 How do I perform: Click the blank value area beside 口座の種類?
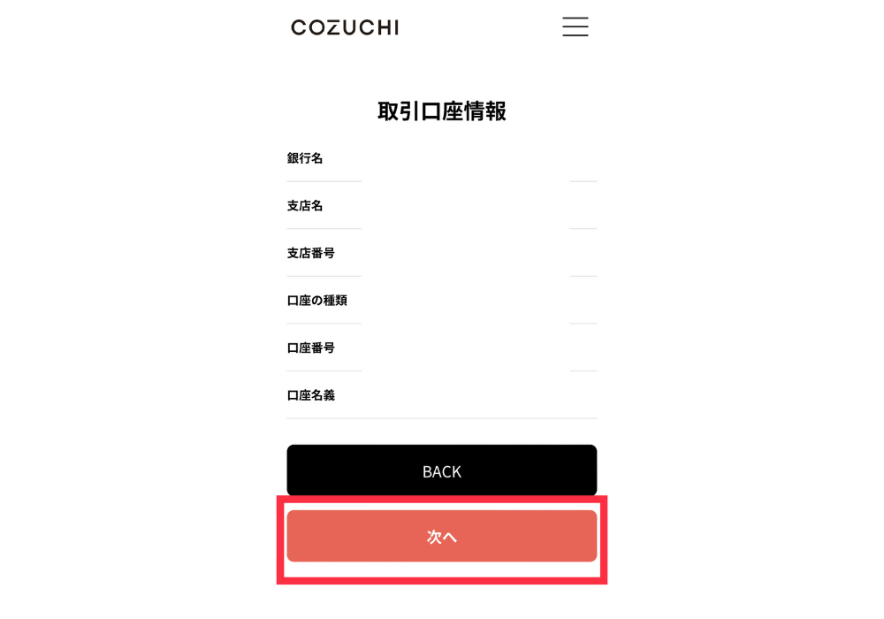pyautogui.click(x=466, y=301)
